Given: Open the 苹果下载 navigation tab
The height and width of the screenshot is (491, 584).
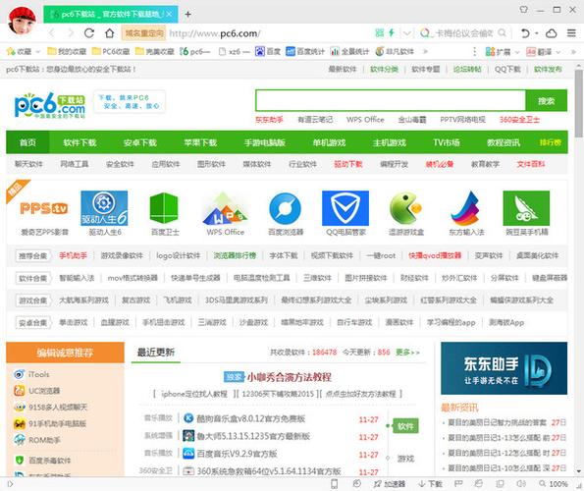Looking at the screenshot, I should [x=200, y=142].
